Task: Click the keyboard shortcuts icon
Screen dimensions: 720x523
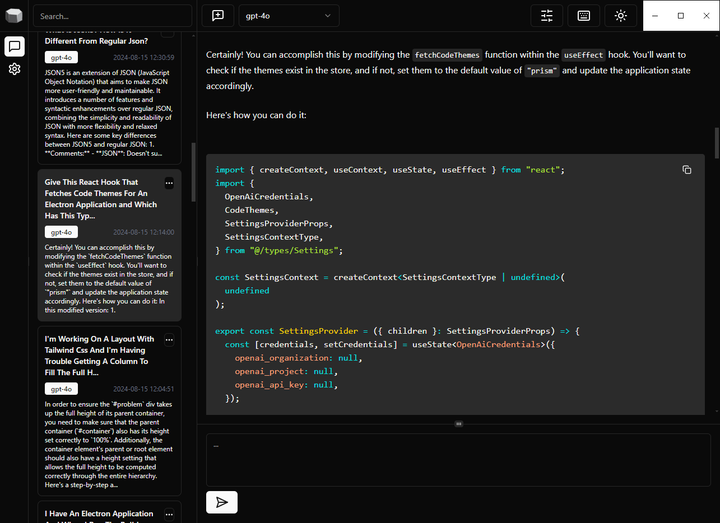Action: (x=584, y=16)
